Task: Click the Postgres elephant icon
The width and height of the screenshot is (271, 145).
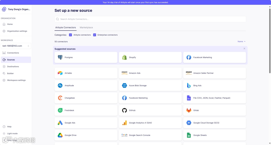Action: 60,57
